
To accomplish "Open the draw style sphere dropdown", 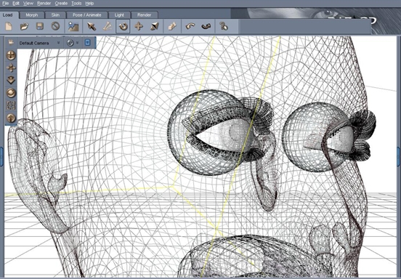I will [73, 43].
